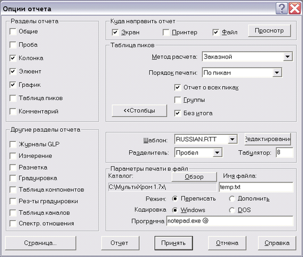Screen dimensions: 303x257
Task: Click the Обзор browse button
Action: point(194,176)
